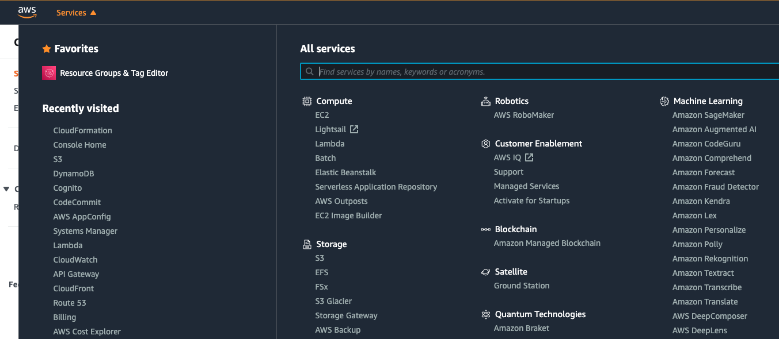
Task: Click the Blockchain category icon
Action: [x=485, y=229]
